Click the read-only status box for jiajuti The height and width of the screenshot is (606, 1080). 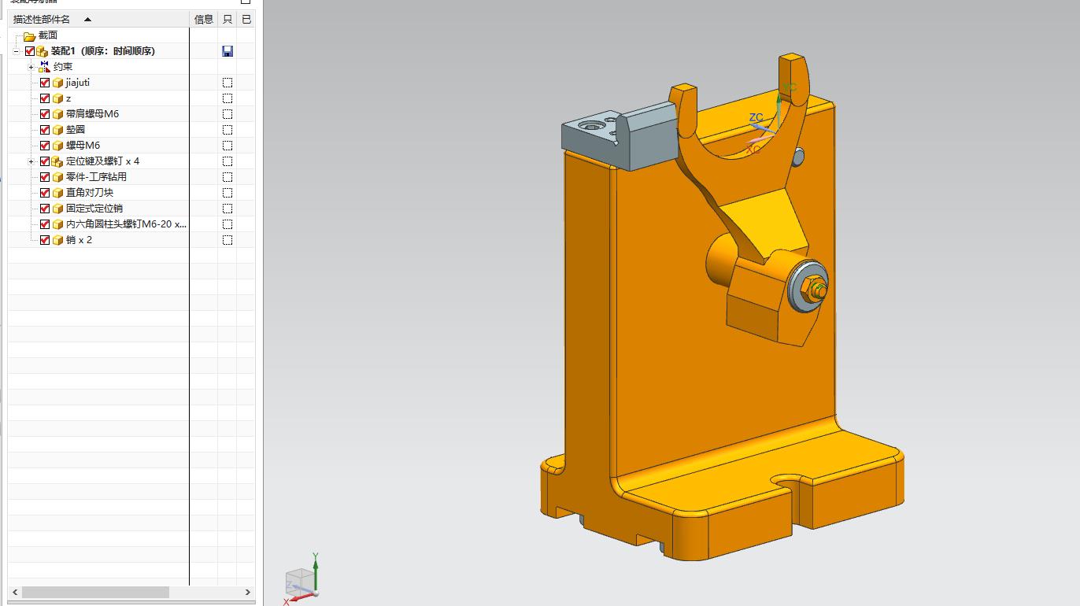pyautogui.click(x=227, y=83)
